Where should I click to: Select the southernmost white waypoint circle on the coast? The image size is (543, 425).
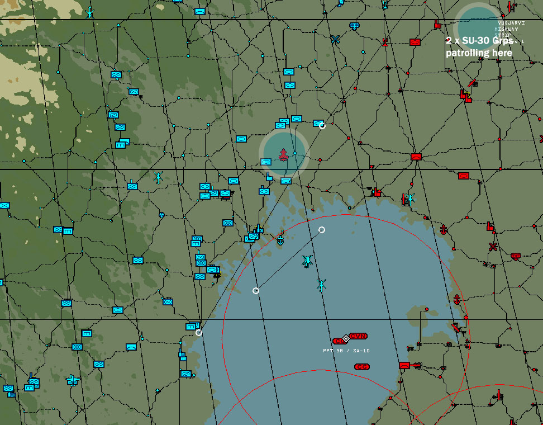pos(198,333)
